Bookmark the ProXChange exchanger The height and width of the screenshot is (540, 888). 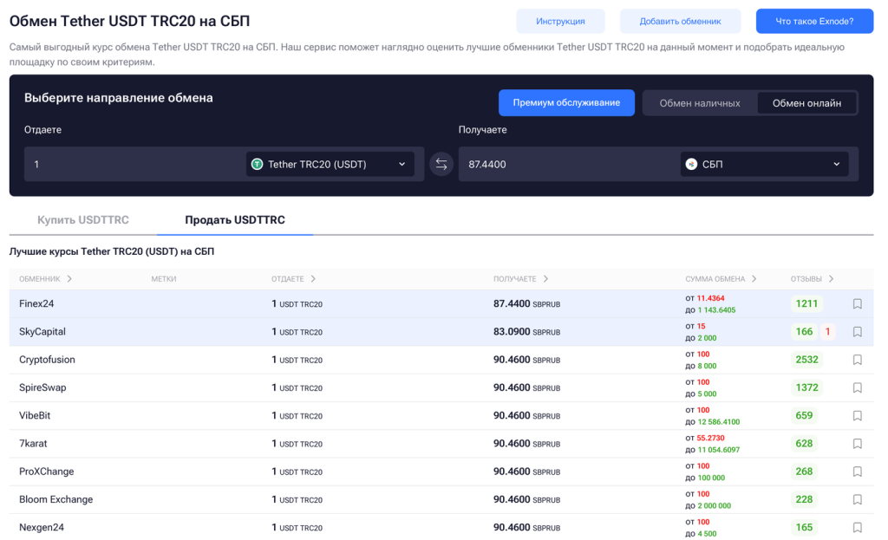[x=857, y=472]
